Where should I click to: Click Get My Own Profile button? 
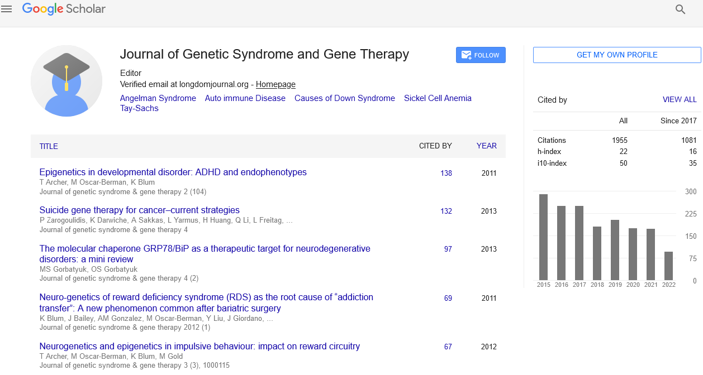pyautogui.click(x=616, y=55)
